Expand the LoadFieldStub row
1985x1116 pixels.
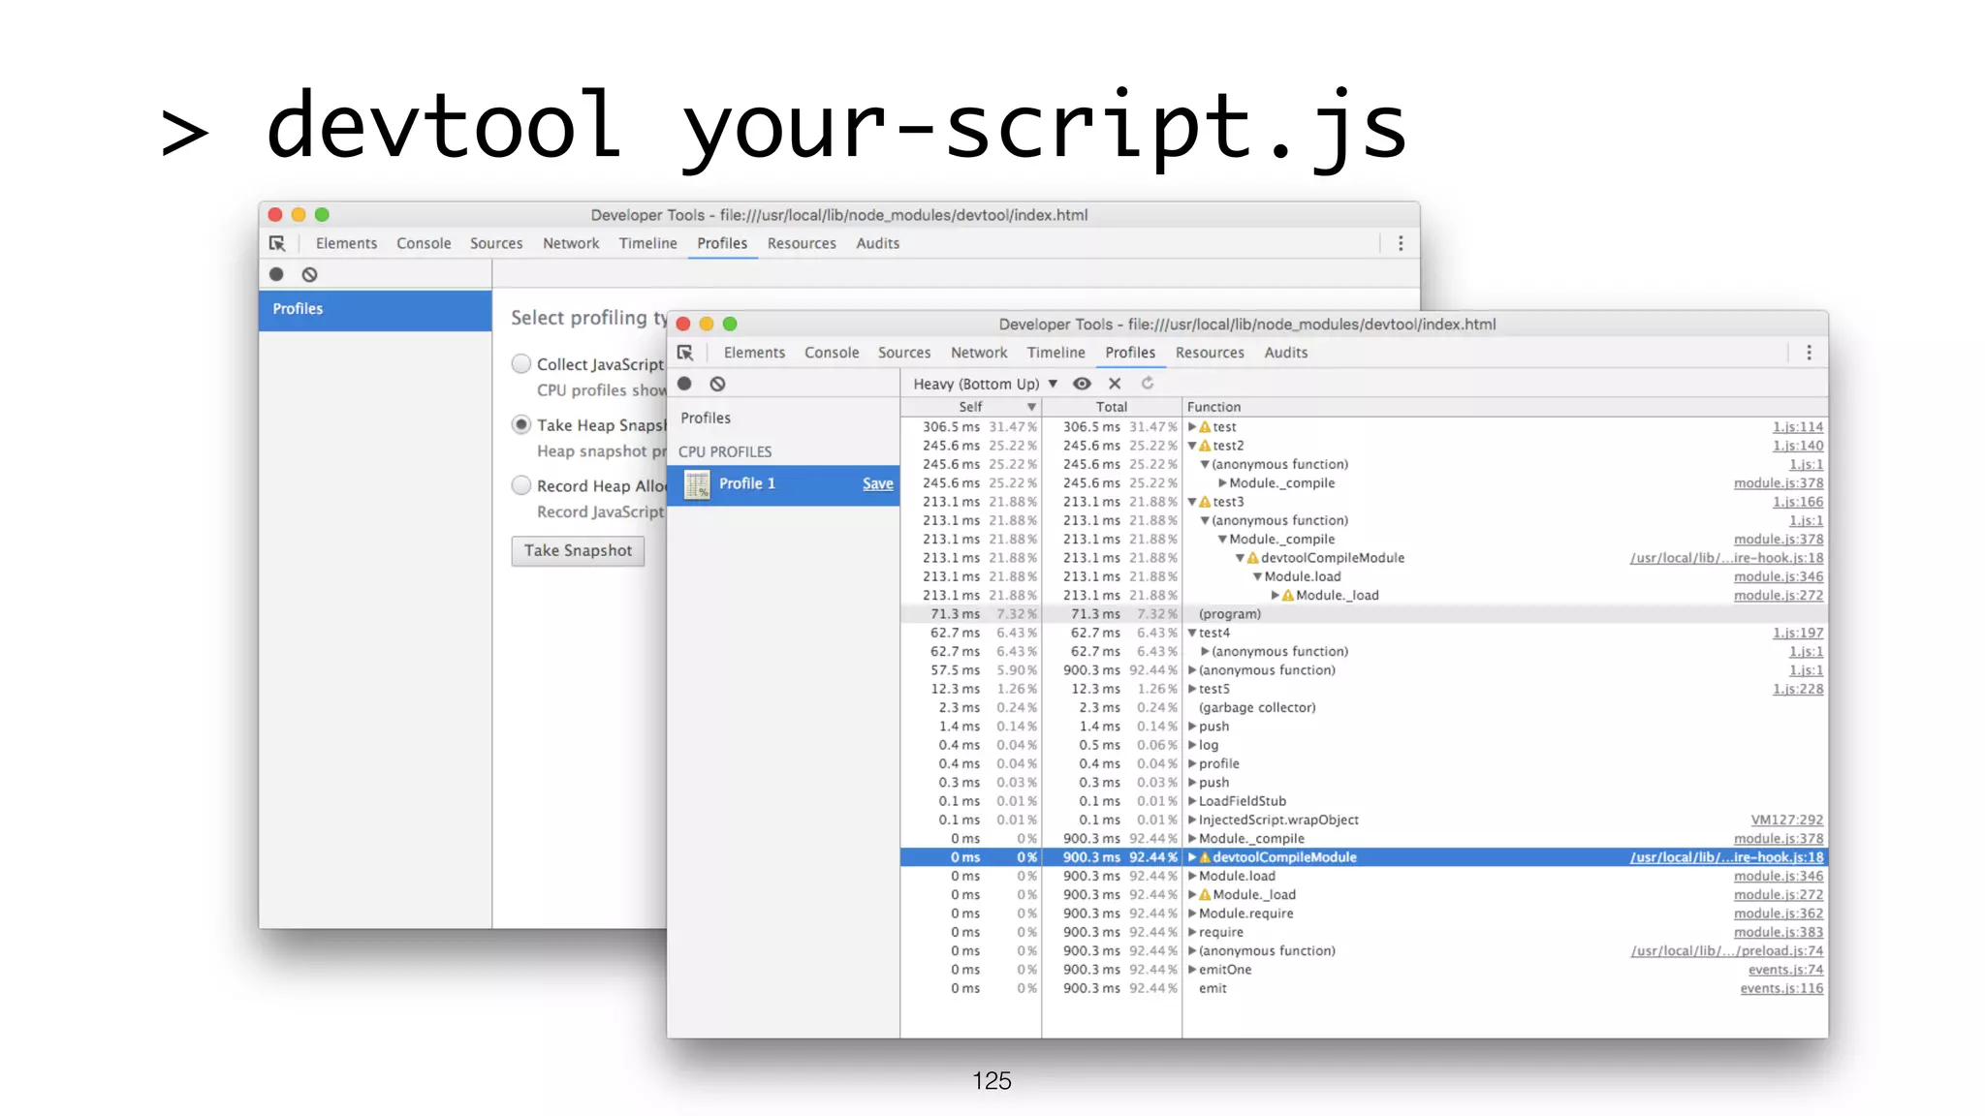pyautogui.click(x=1193, y=801)
